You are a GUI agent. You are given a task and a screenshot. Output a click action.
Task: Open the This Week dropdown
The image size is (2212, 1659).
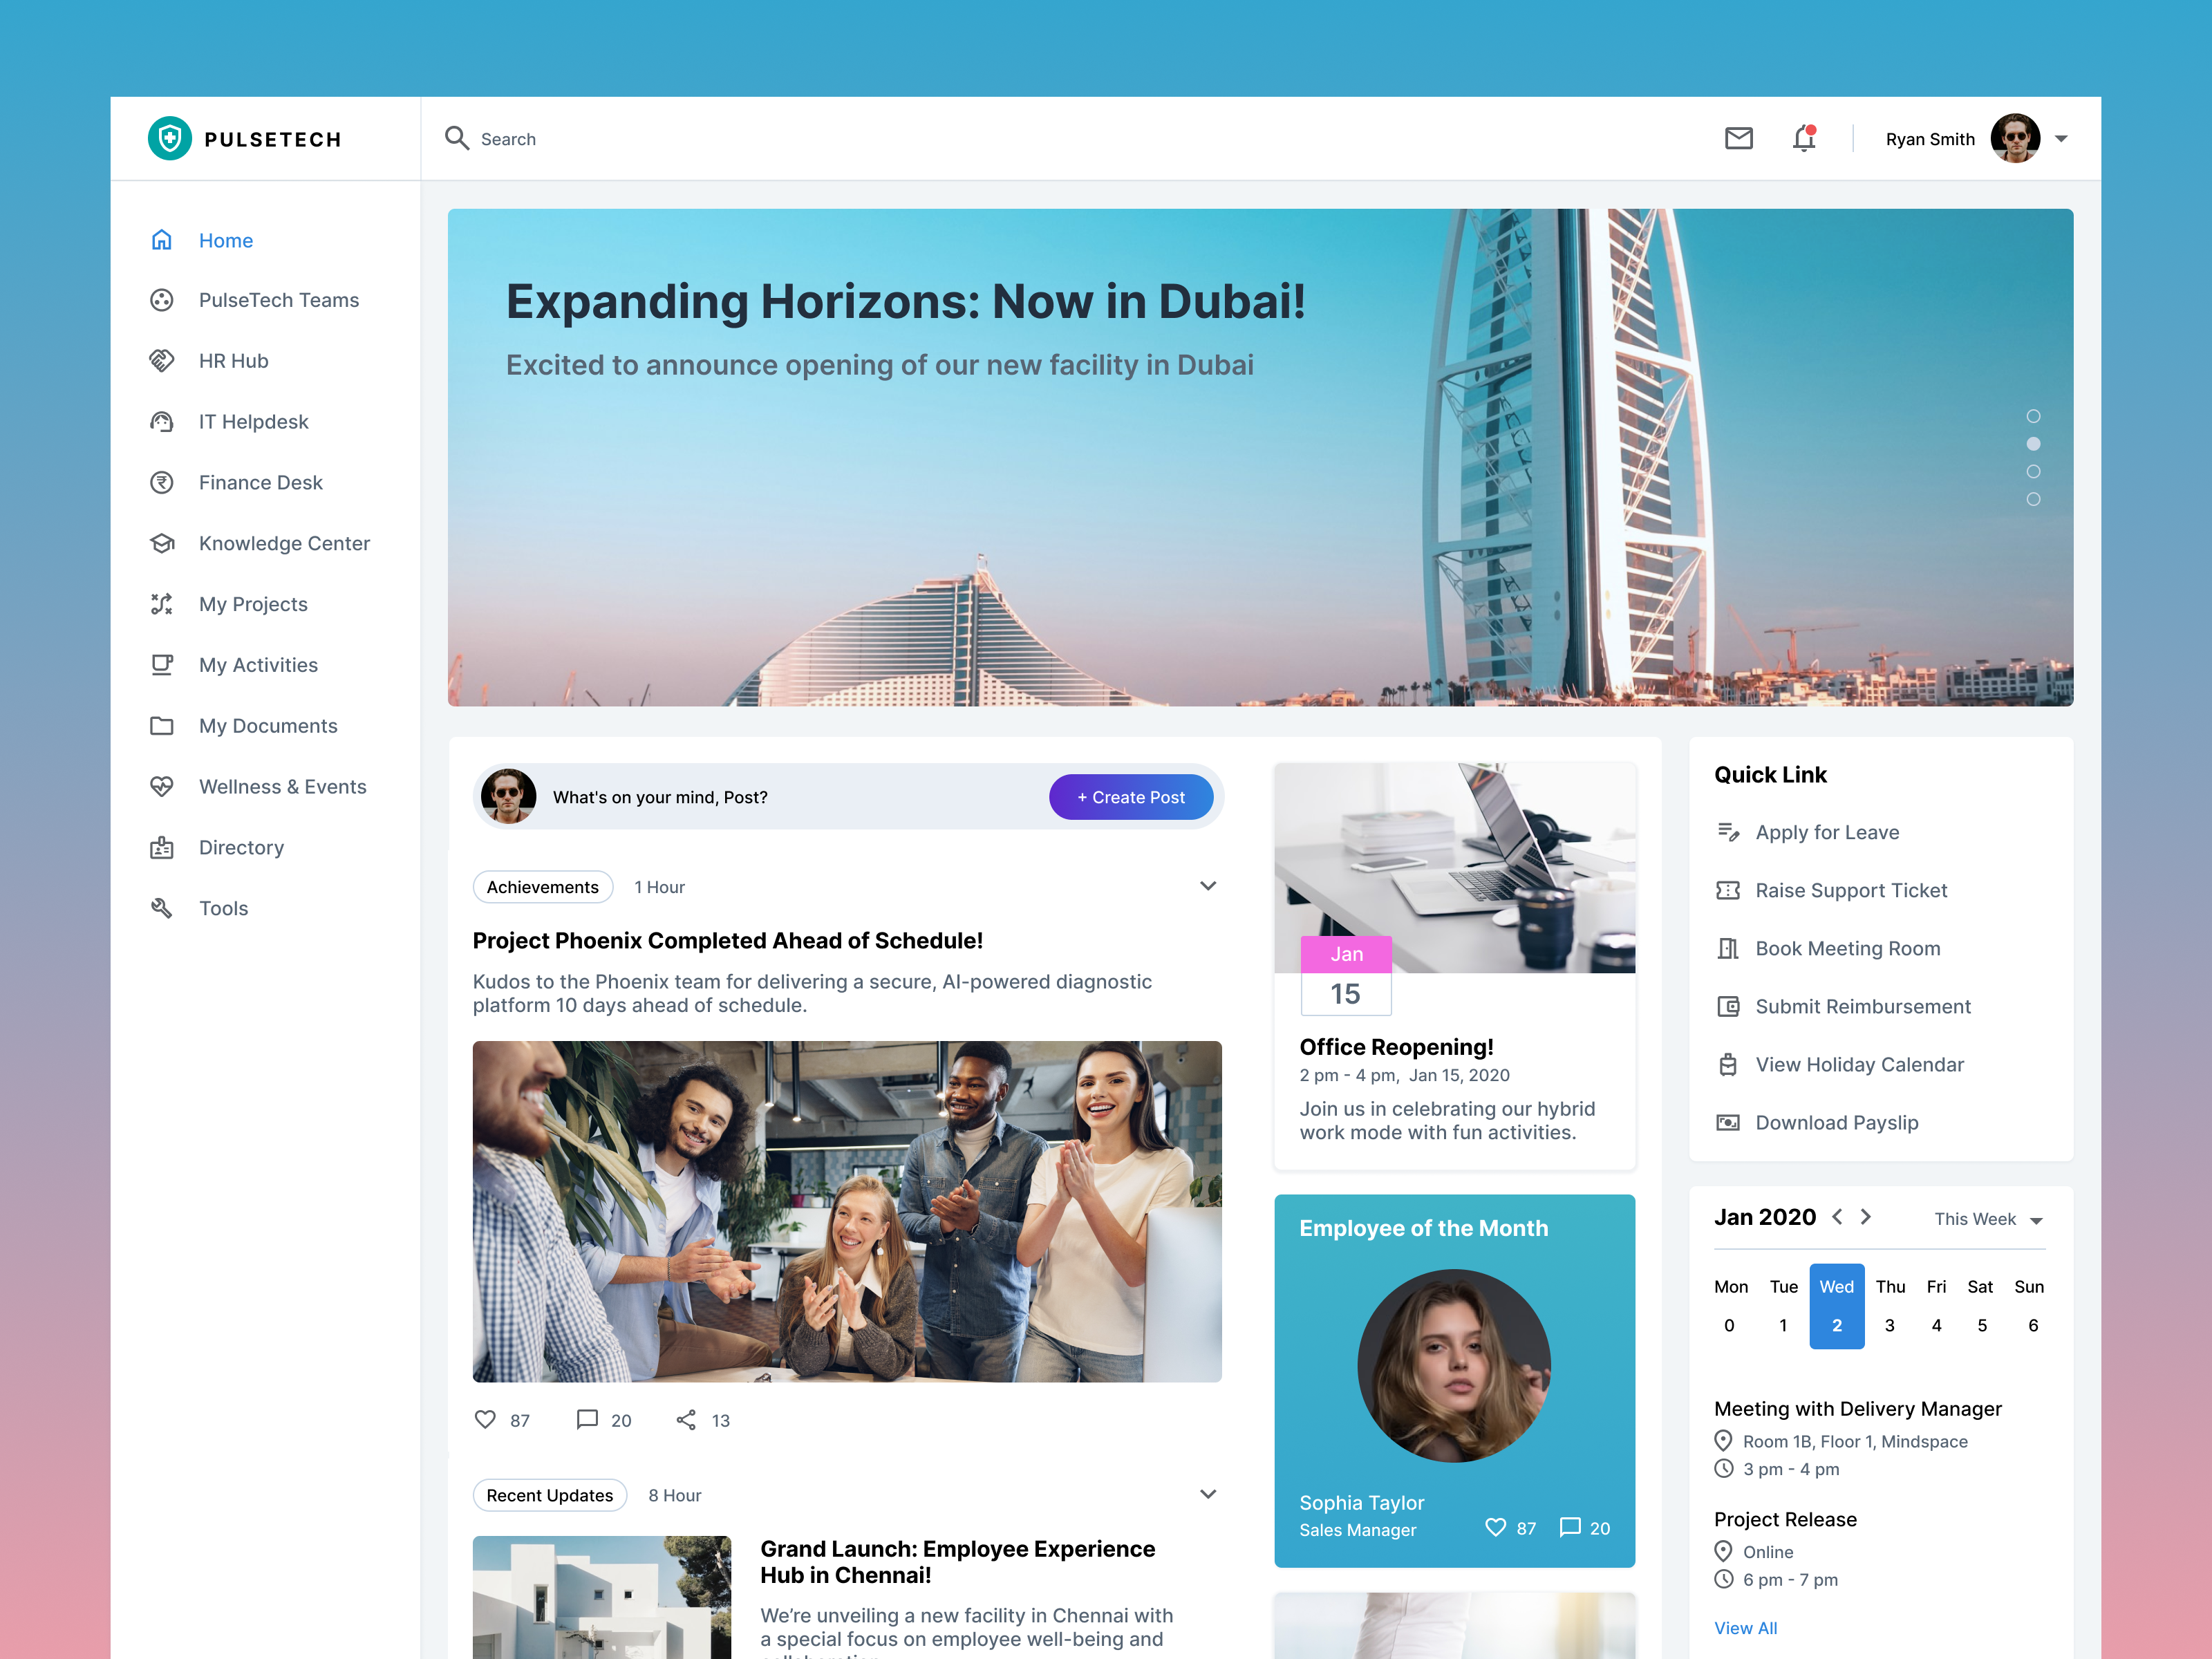pyautogui.click(x=1988, y=1219)
